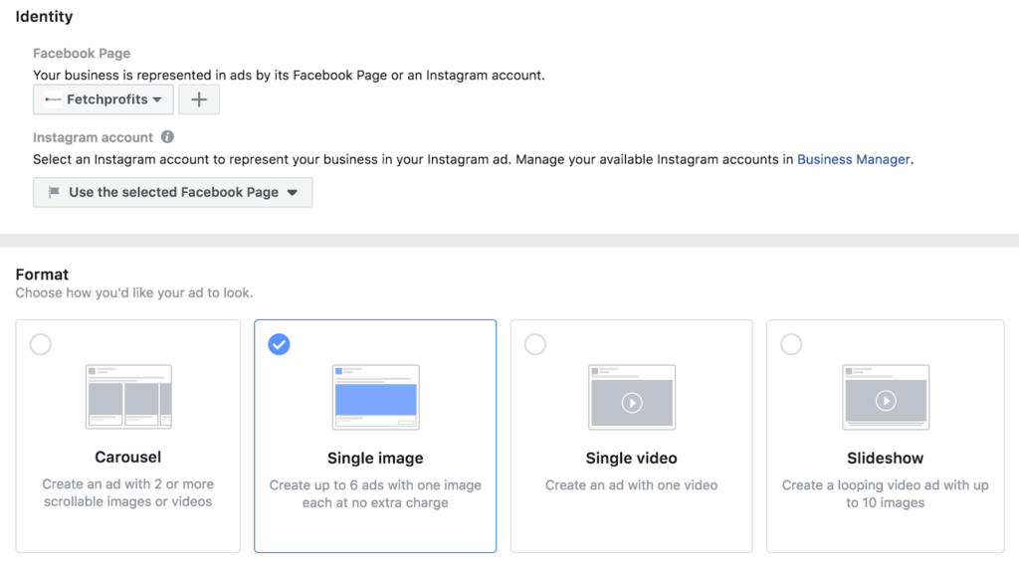Click the flag icon in the Instagram account dropdown
Viewport: 1019px width, 563px height.
click(x=54, y=192)
